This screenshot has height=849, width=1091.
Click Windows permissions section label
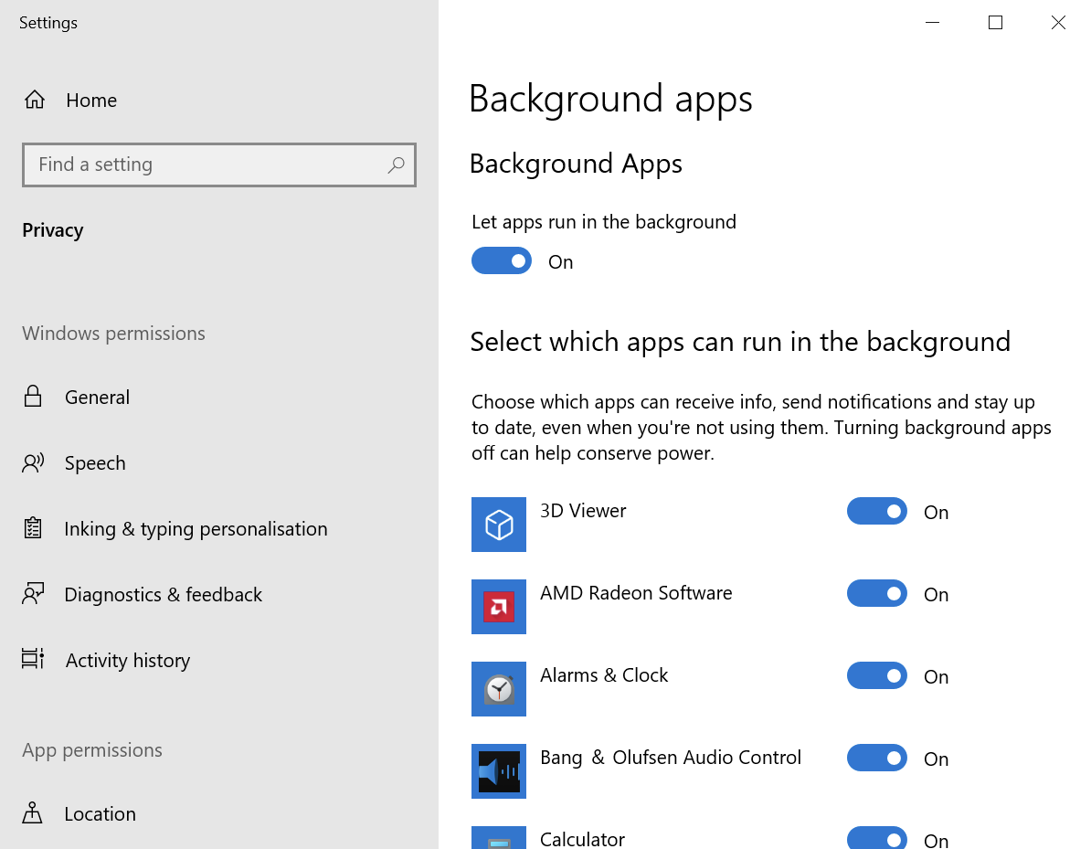click(x=113, y=334)
